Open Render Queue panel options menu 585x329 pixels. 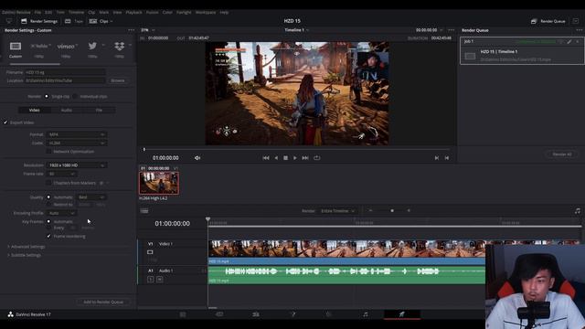579,30
